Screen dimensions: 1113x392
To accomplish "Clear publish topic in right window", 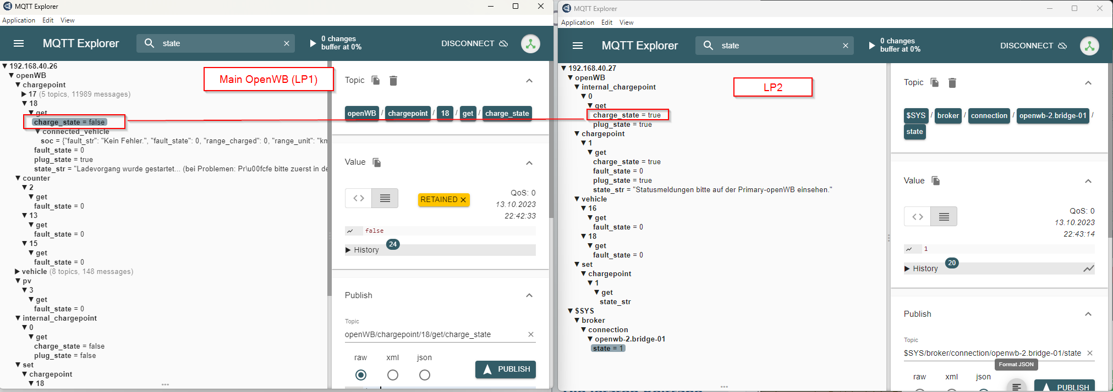I will pos(1090,353).
